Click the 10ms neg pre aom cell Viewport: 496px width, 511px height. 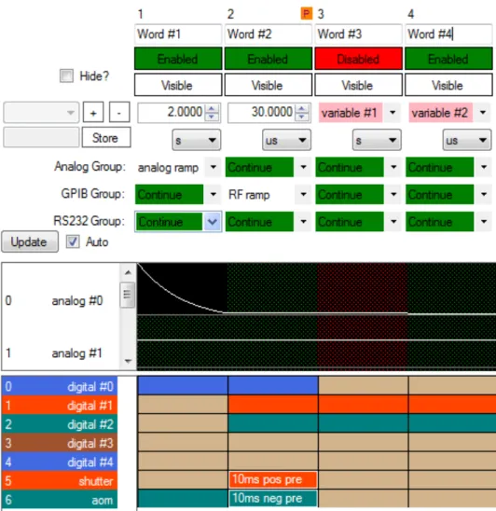[x=273, y=498]
